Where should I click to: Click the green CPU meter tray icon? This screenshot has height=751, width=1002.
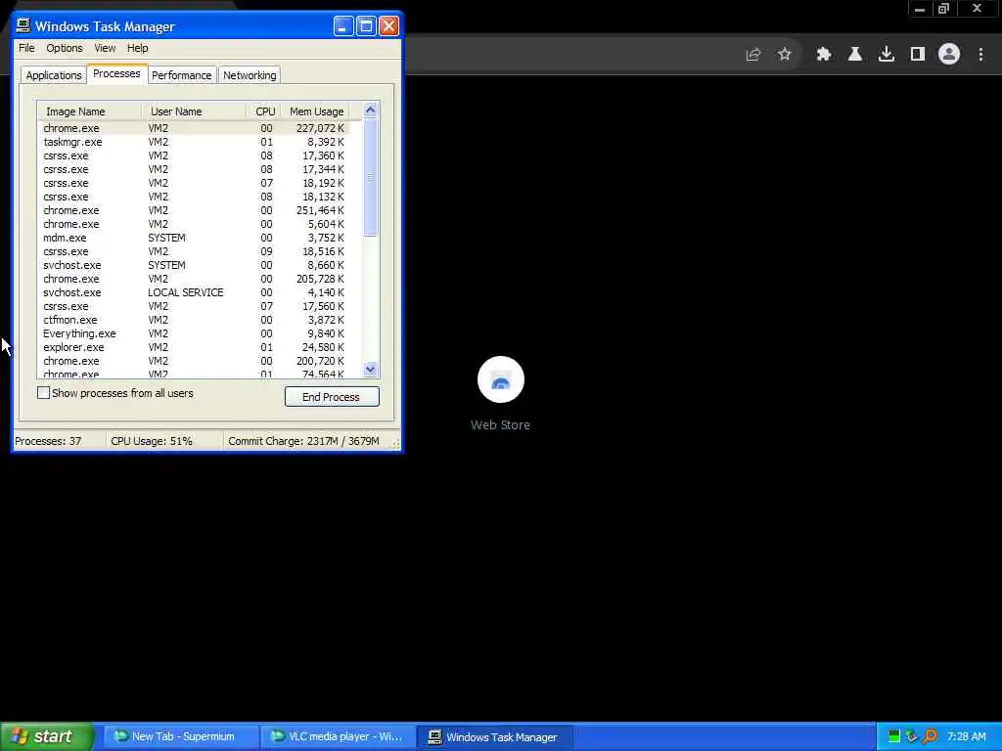click(893, 736)
